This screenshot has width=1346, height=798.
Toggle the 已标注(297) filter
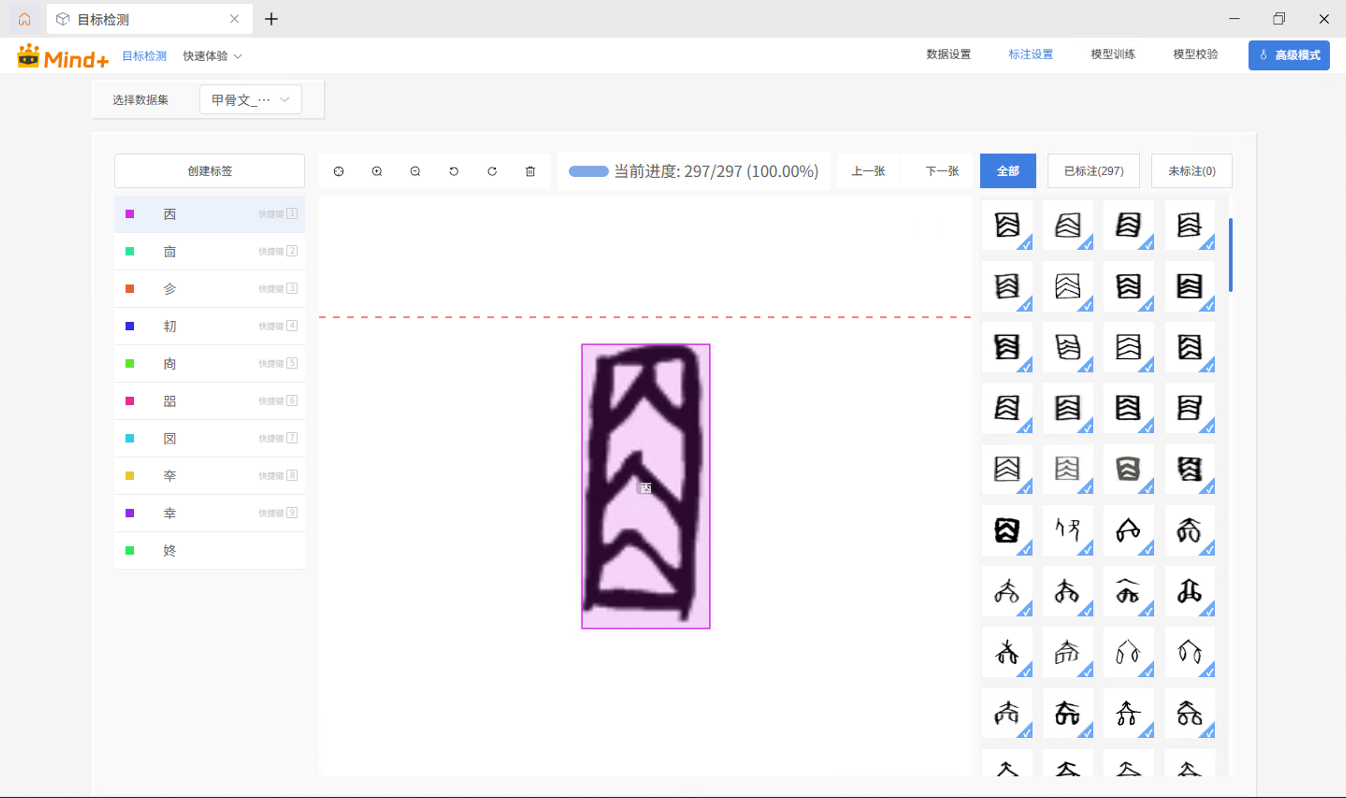pyautogui.click(x=1093, y=171)
